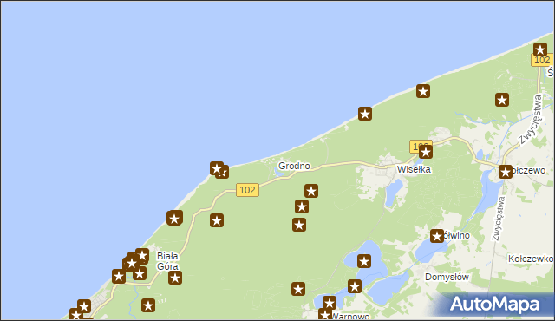This screenshot has width=555, height=321.
Task: Click the star marker above Warnowo label
Action: [330, 303]
